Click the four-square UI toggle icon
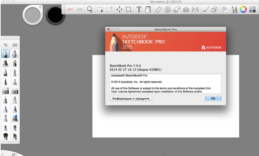 coord(253,9)
